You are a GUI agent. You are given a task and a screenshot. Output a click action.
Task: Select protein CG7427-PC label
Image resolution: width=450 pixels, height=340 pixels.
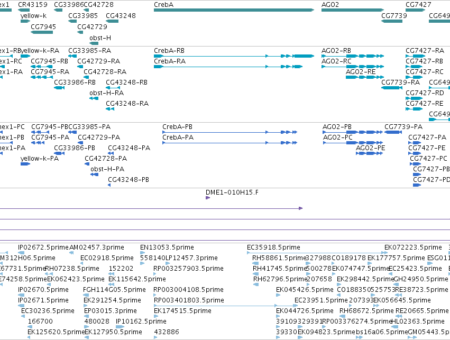click(428, 159)
